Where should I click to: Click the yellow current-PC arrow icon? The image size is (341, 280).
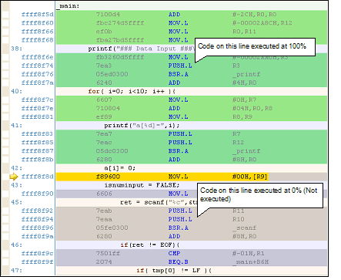[14, 177]
